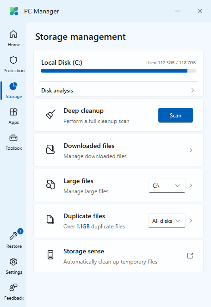Click the Deep cleanup title

tap(83, 111)
